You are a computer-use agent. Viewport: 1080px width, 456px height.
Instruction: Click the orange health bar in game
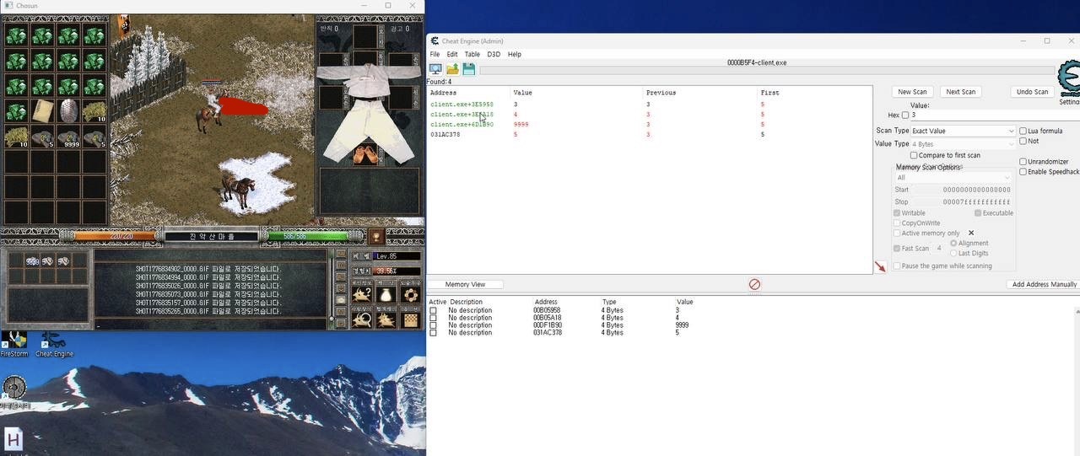[116, 236]
